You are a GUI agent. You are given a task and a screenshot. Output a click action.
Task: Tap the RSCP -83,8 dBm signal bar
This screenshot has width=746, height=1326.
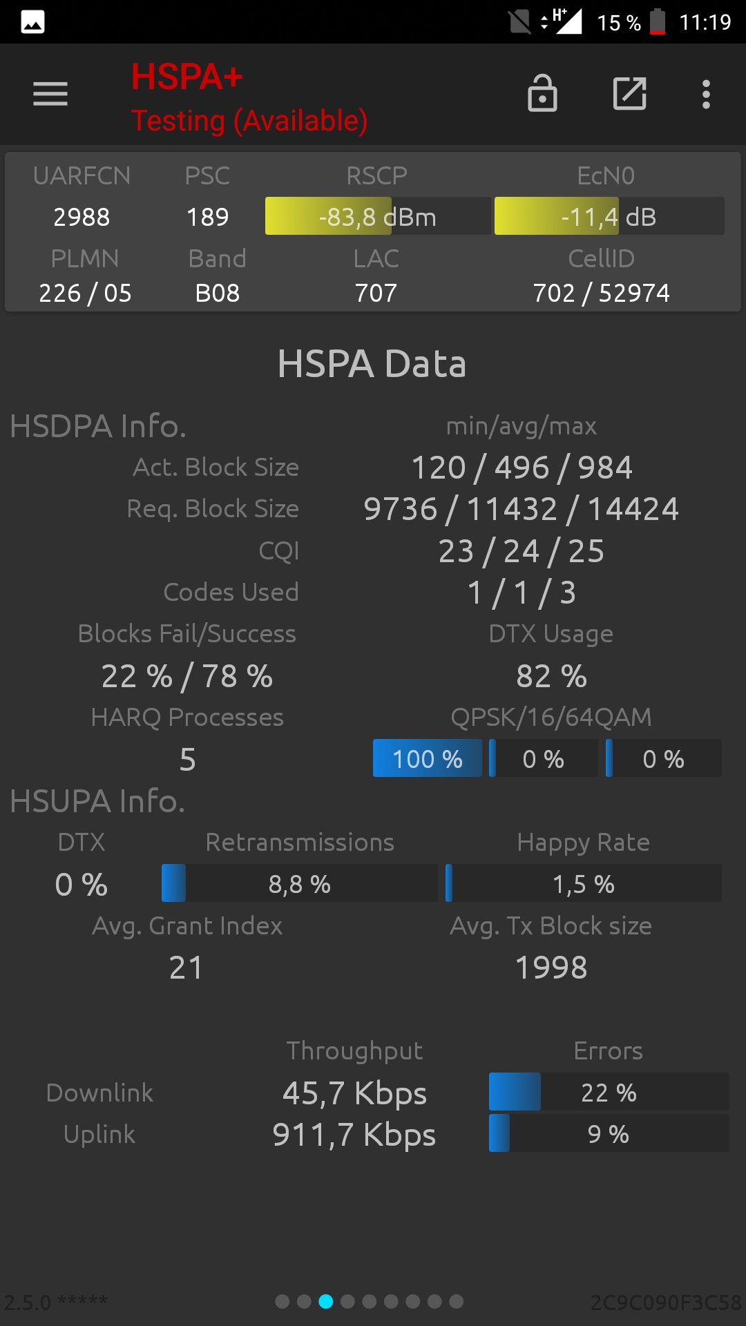click(x=378, y=216)
